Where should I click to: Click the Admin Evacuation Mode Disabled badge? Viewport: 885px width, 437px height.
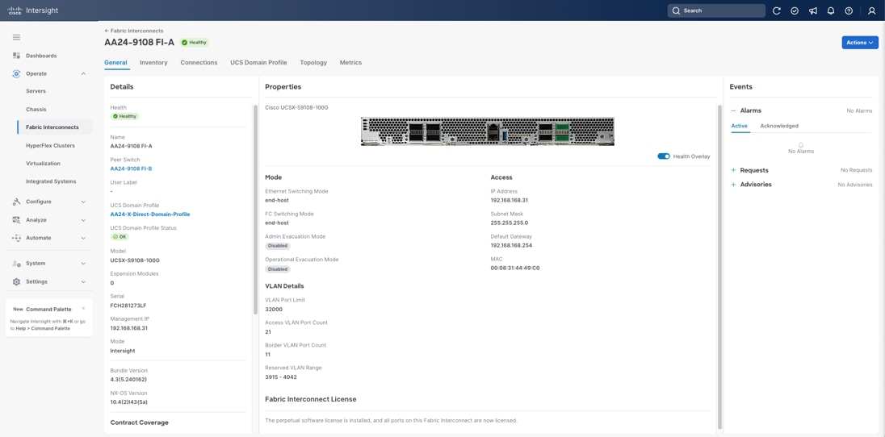coord(277,246)
